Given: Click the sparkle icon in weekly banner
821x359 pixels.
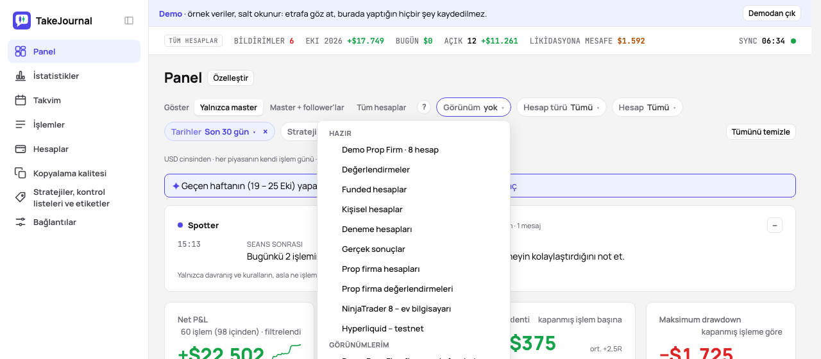Looking at the screenshot, I should point(176,186).
